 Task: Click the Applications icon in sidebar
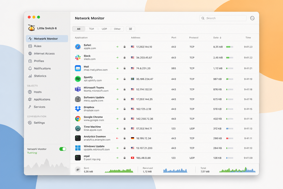tap(30, 99)
